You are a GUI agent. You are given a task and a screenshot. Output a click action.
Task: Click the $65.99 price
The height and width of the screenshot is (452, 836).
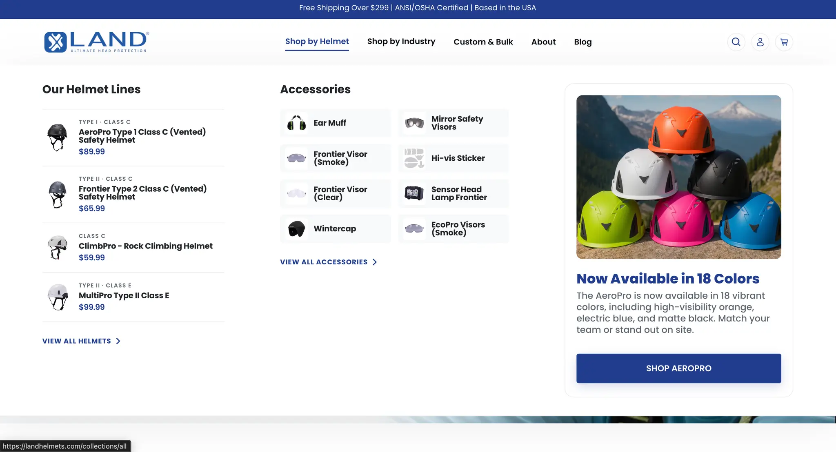pyautogui.click(x=92, y=208)
